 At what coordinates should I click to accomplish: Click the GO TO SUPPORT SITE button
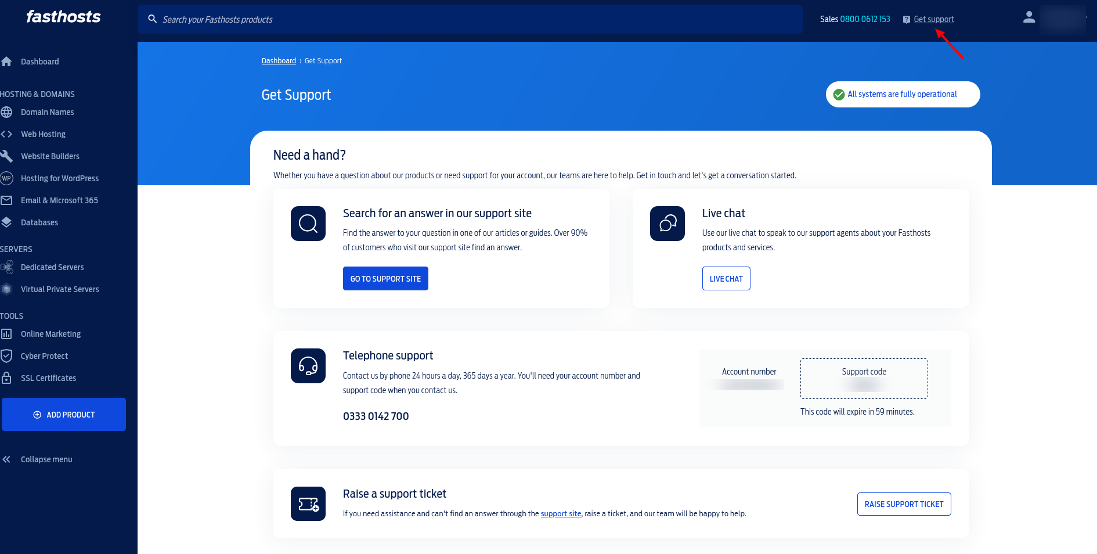tap(385, 279)
